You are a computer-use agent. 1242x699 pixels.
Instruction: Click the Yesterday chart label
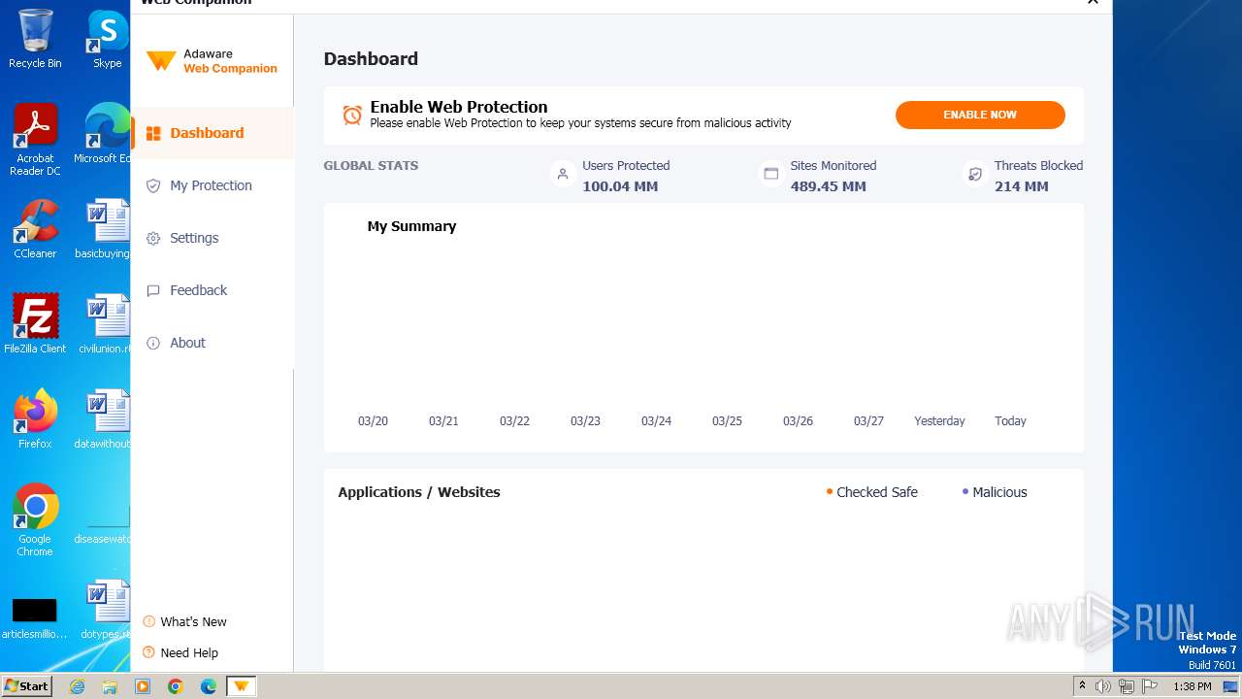click(939, 421)
